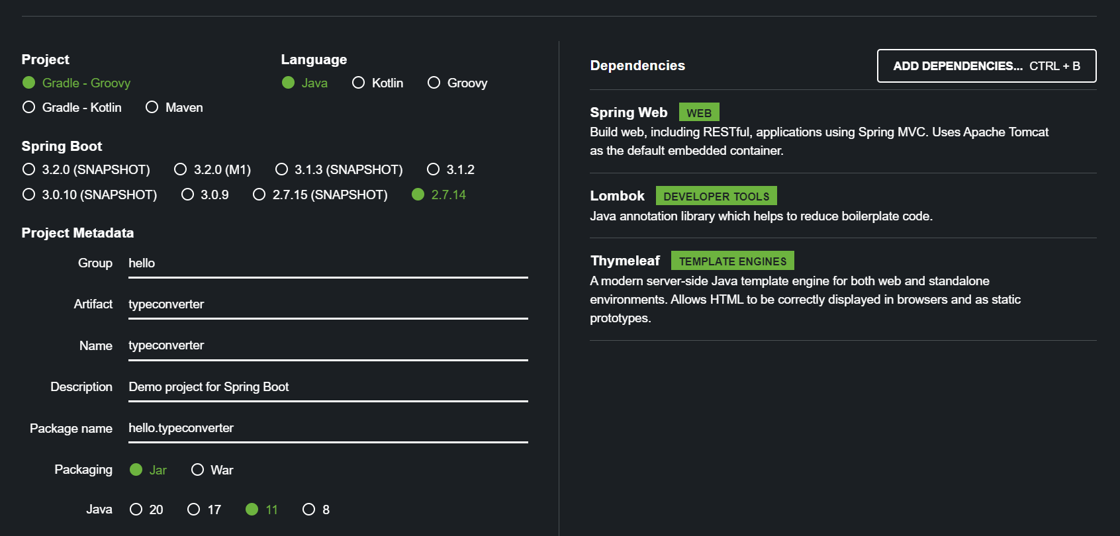
Task: Click the TEMPLATE ENGINES category tag
Action: pos(733,261)
